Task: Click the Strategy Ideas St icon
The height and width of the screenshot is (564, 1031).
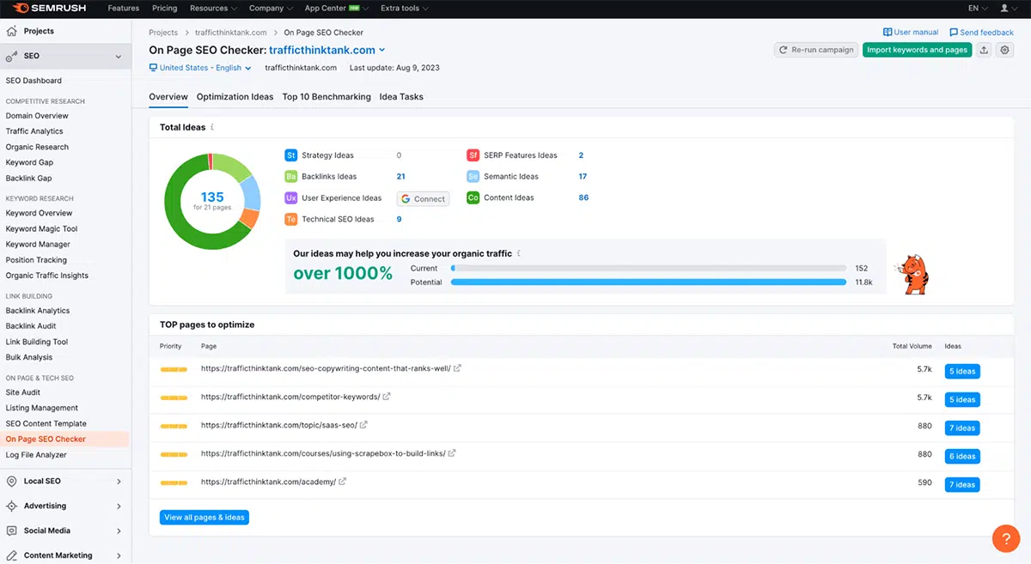Action: pyautogui.click(x=291, y=155)
